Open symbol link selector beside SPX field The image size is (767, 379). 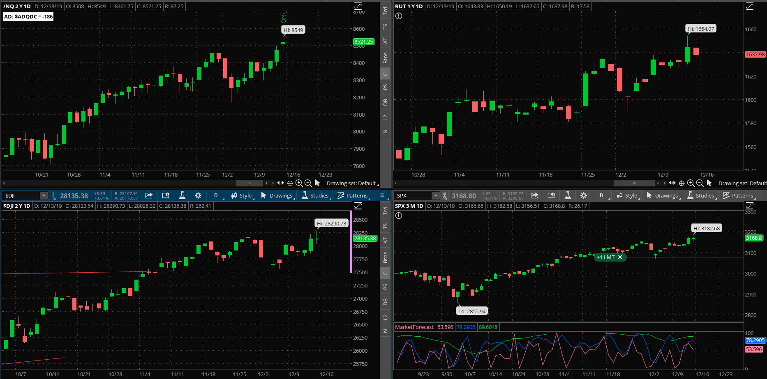(445, 195)
